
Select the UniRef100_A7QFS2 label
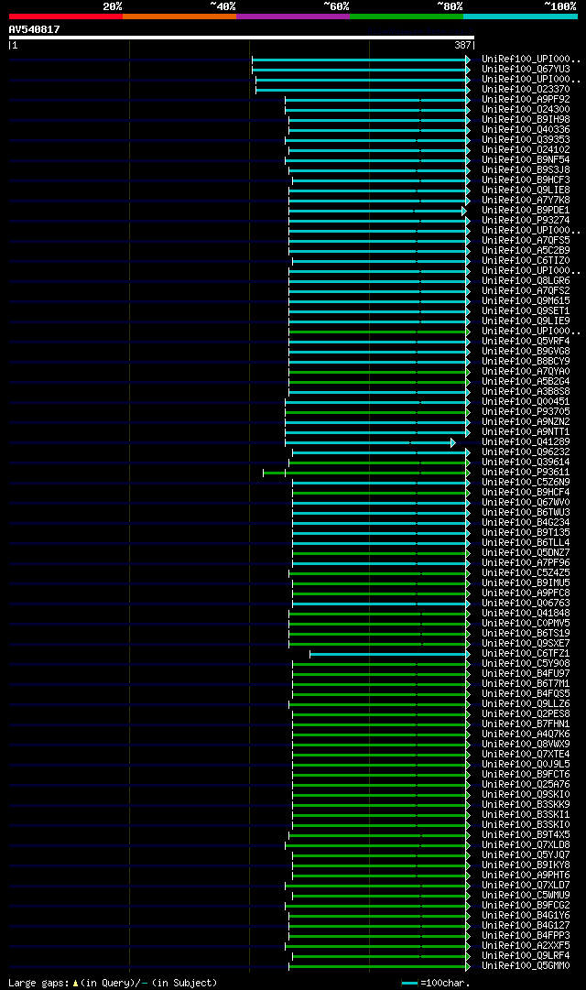pos(526,291)
